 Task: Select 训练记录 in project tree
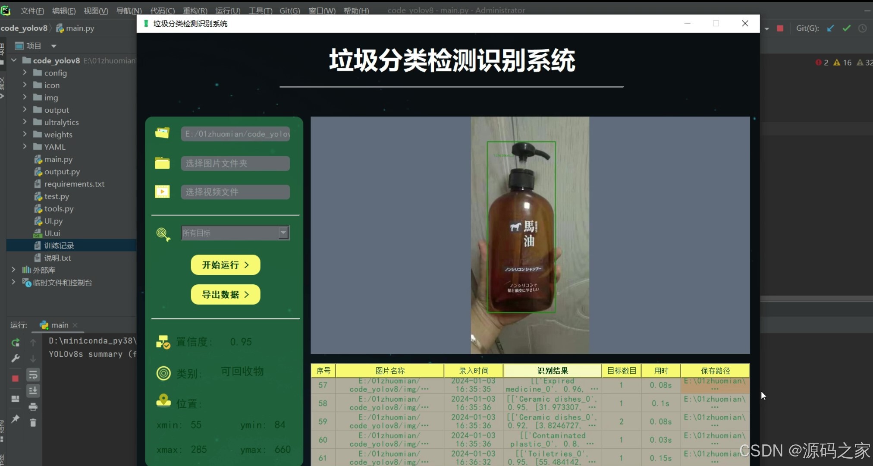click(59, 246)
